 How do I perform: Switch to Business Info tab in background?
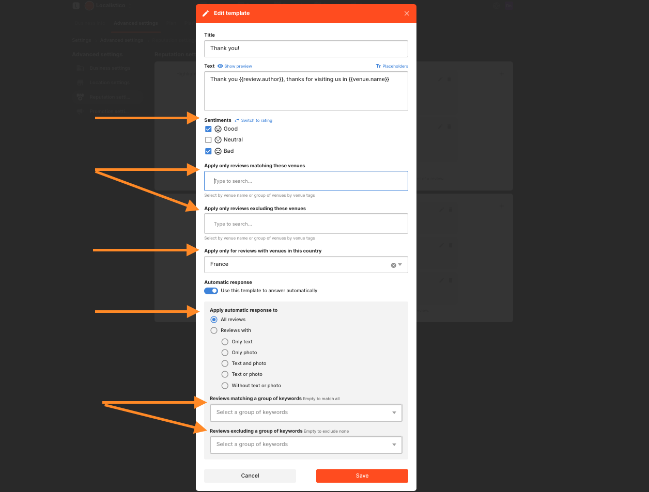89,23
